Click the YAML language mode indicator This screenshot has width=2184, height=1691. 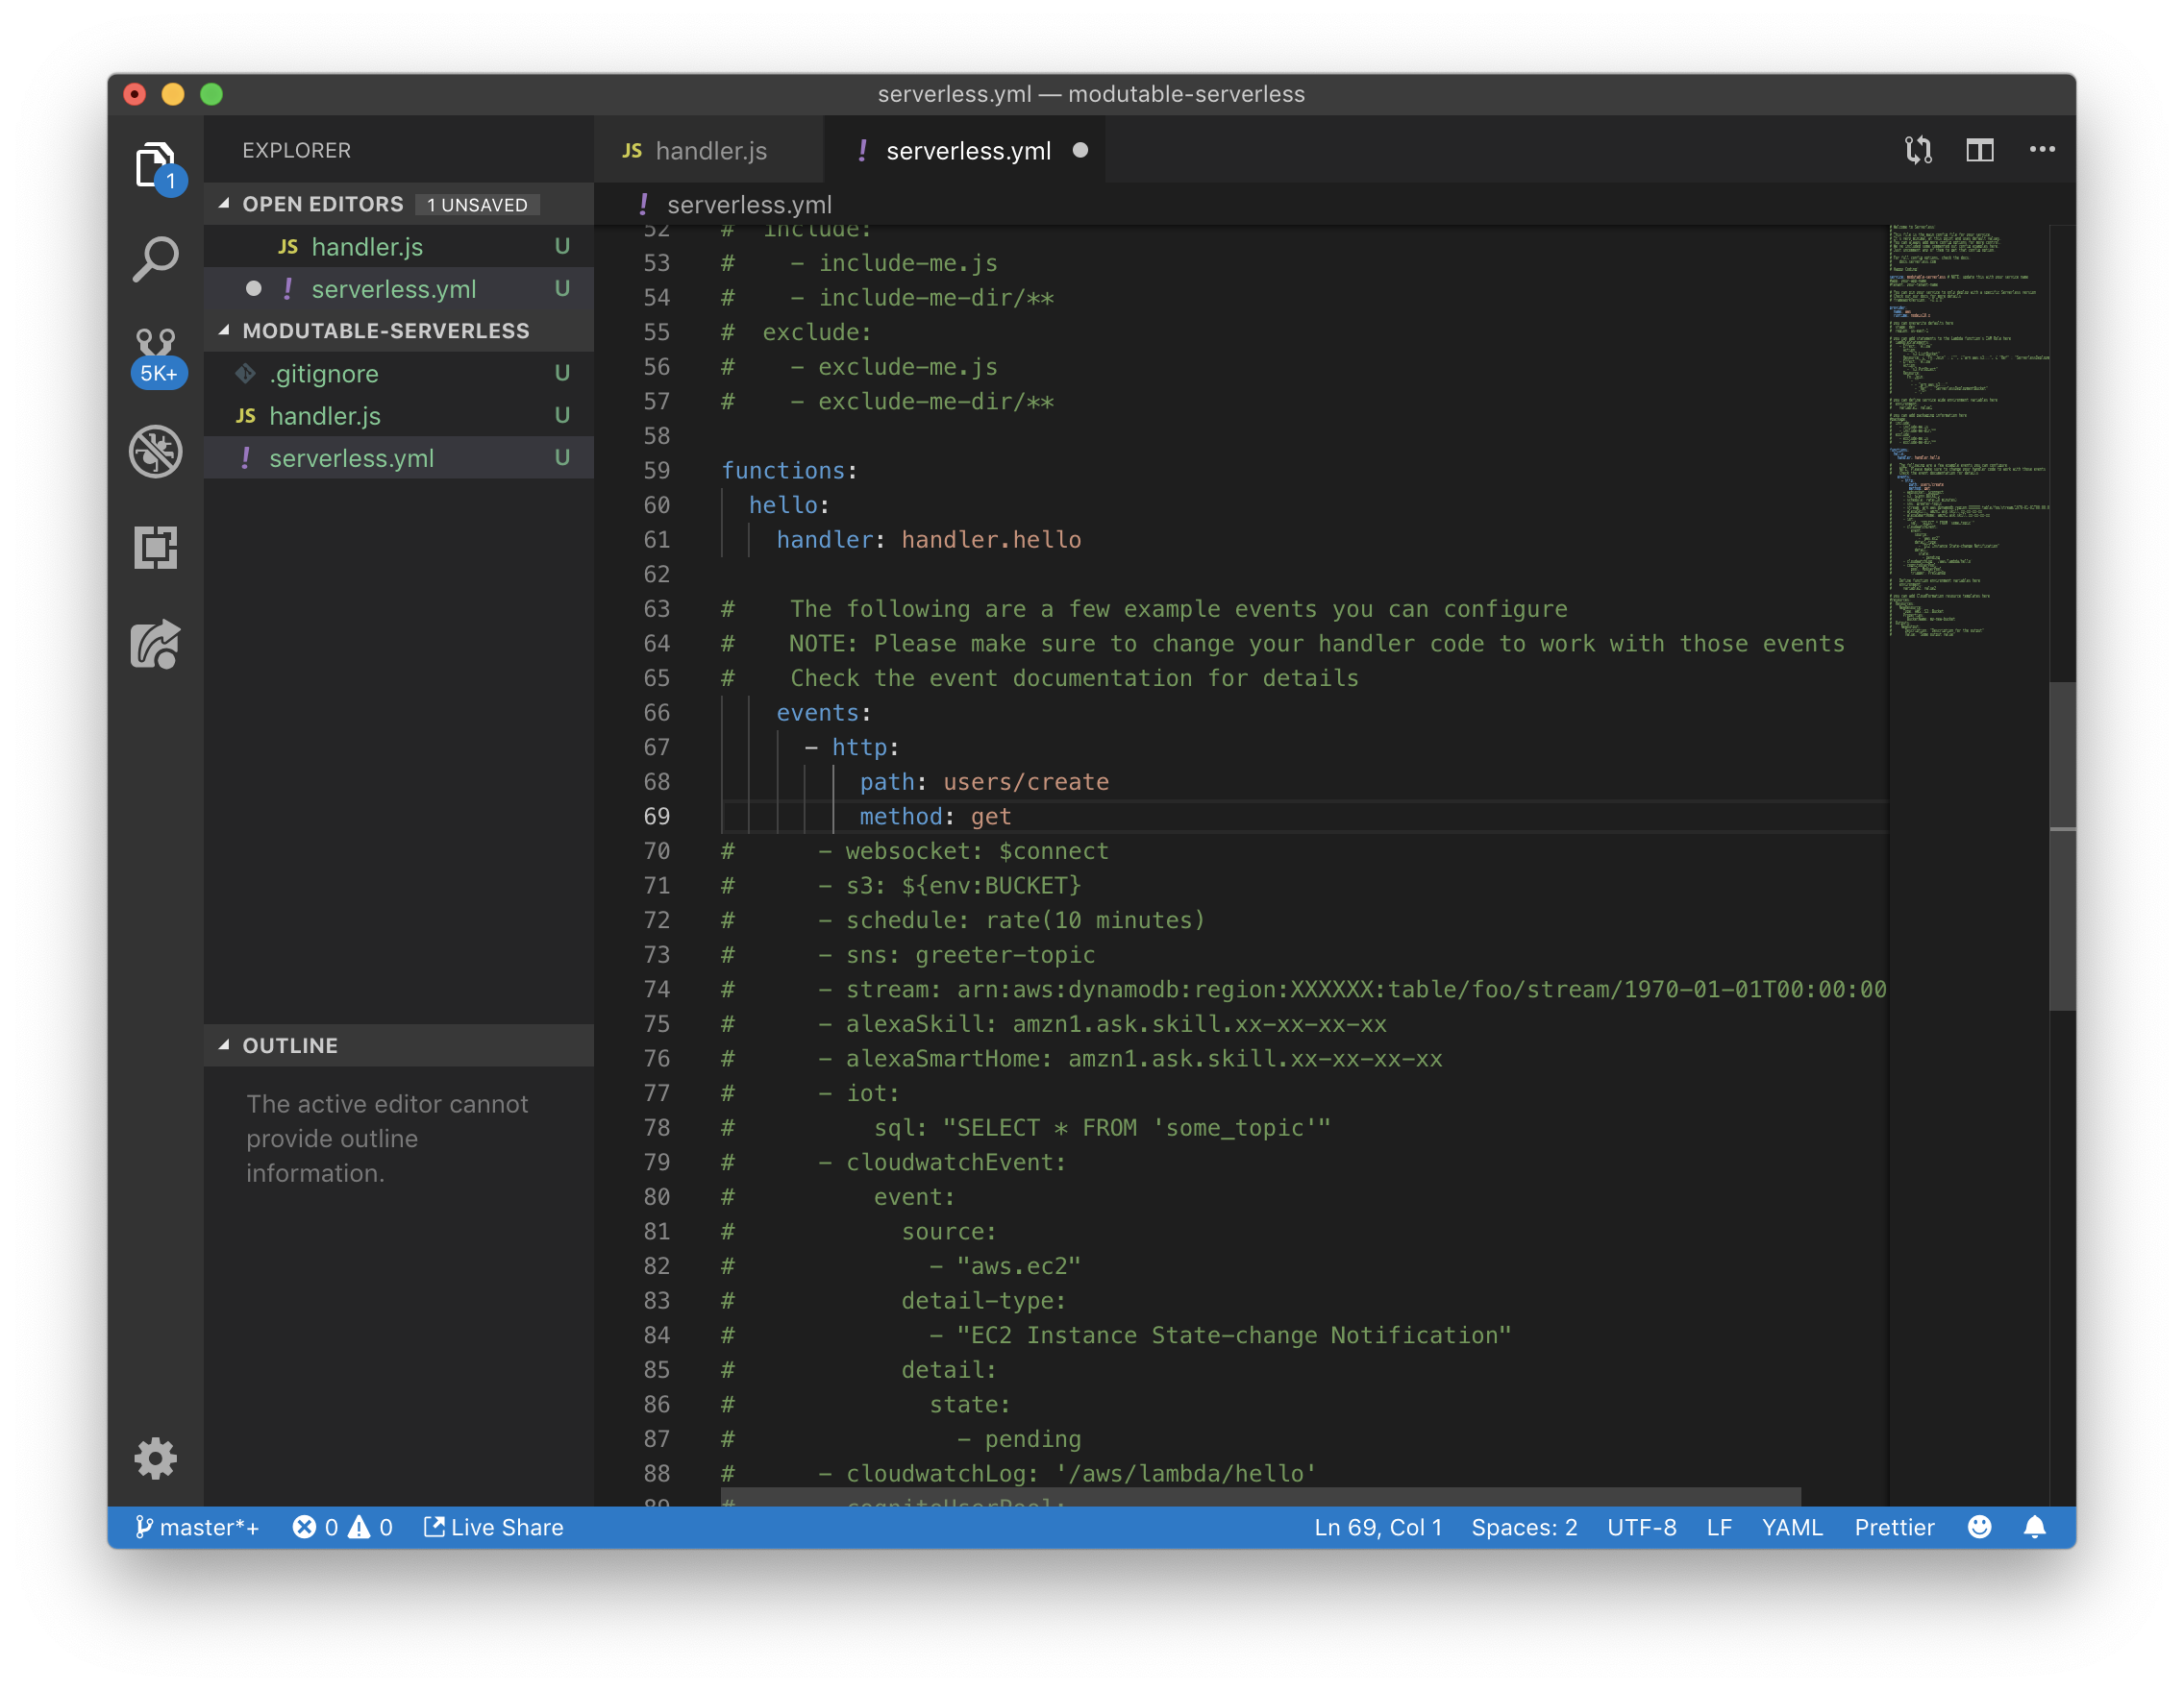coord(1792,1527)
